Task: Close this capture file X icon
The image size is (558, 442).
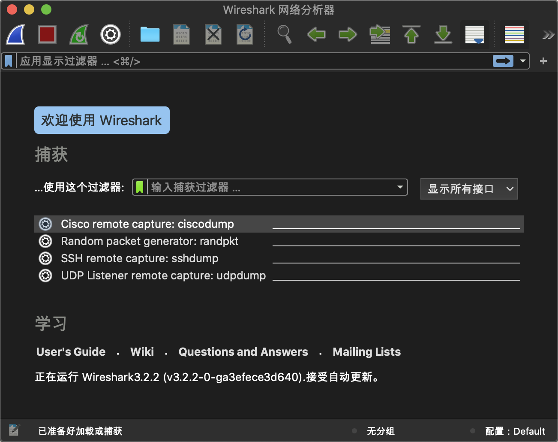Action: (x=213, y=34)
